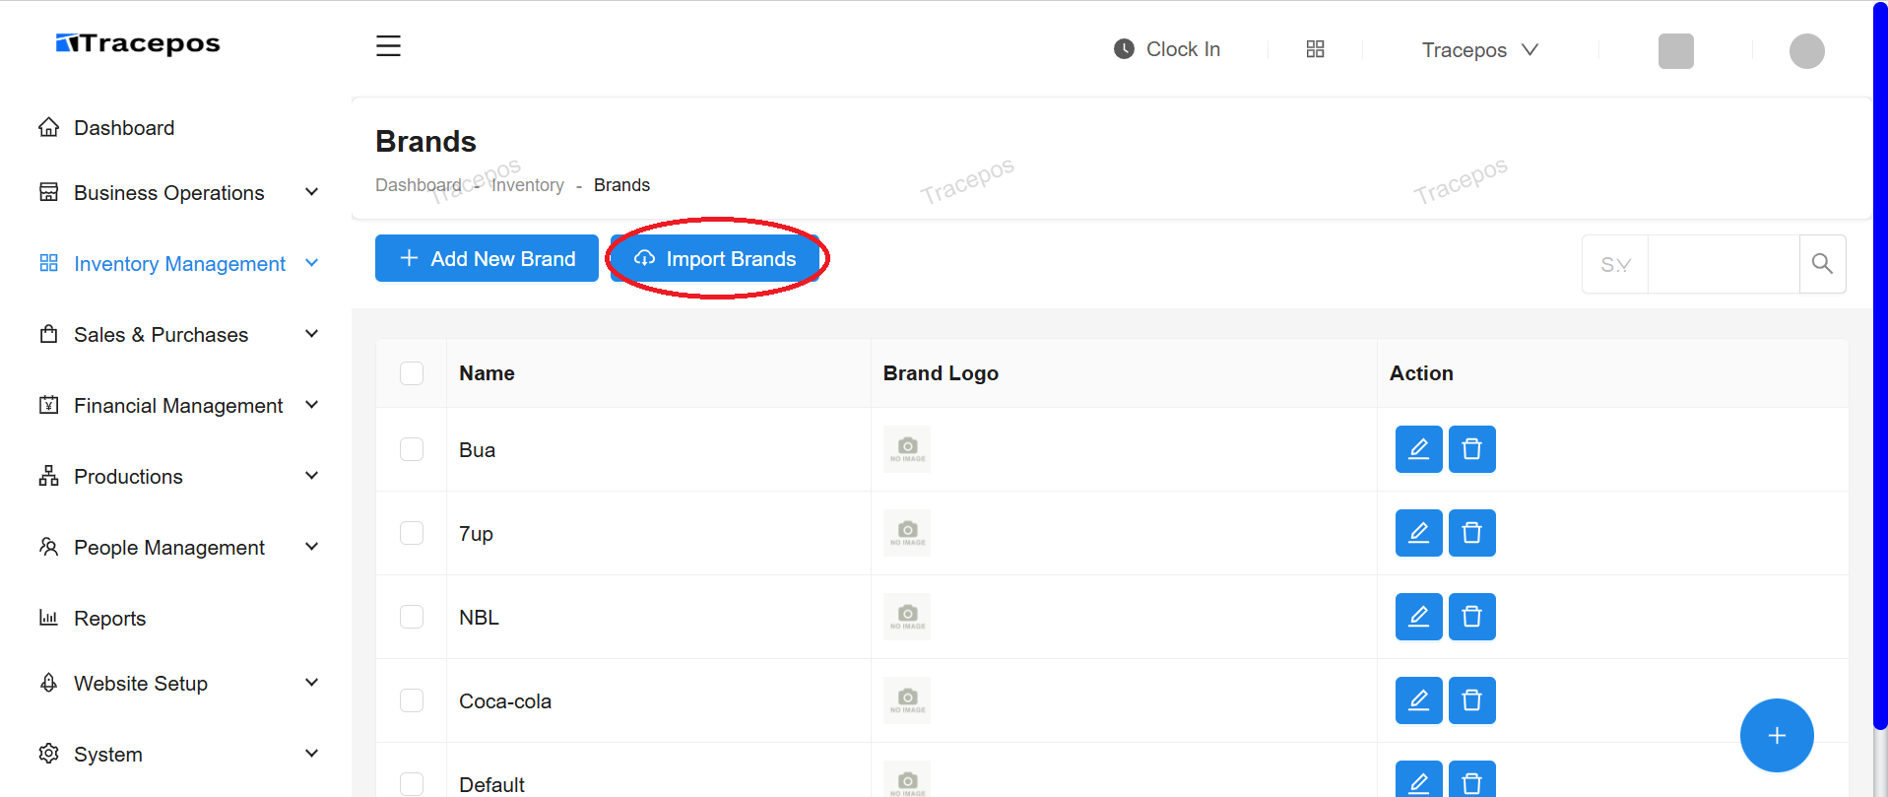Click the user avatar circle

pos(1806,51)
